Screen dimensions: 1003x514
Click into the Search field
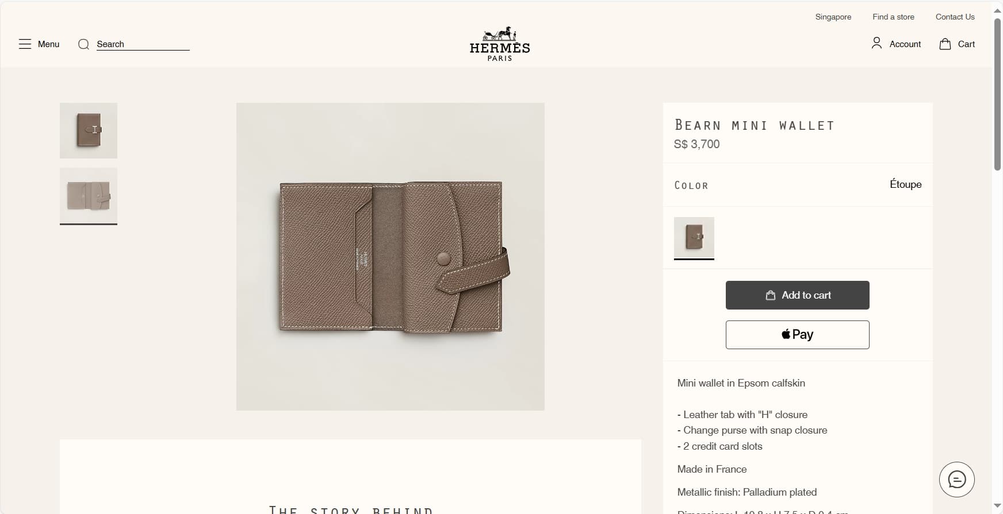click(143, 44)
